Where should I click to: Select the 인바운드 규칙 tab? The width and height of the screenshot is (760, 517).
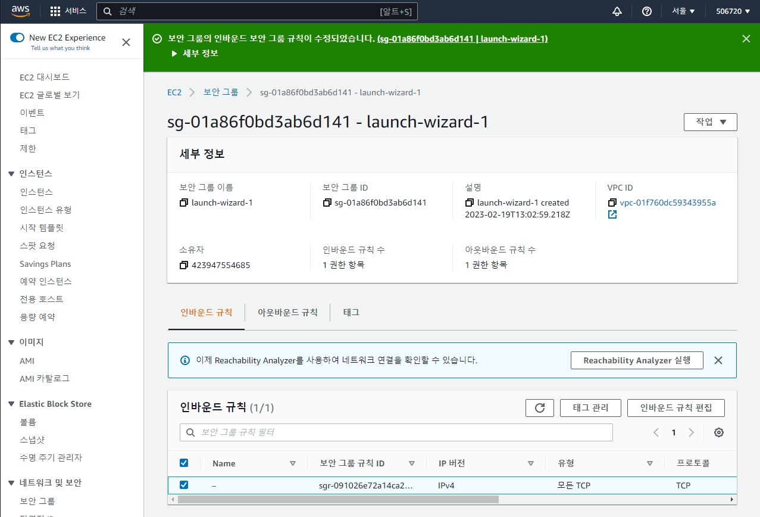(206, 312)
